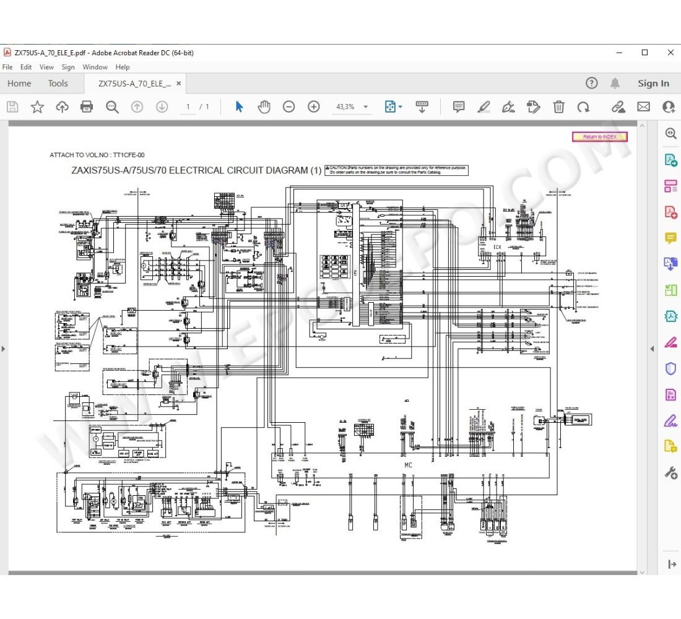The width and height of the screenshot is (681, 619).
Task: Click the stamp tool icon
Action: pos(533,107)
